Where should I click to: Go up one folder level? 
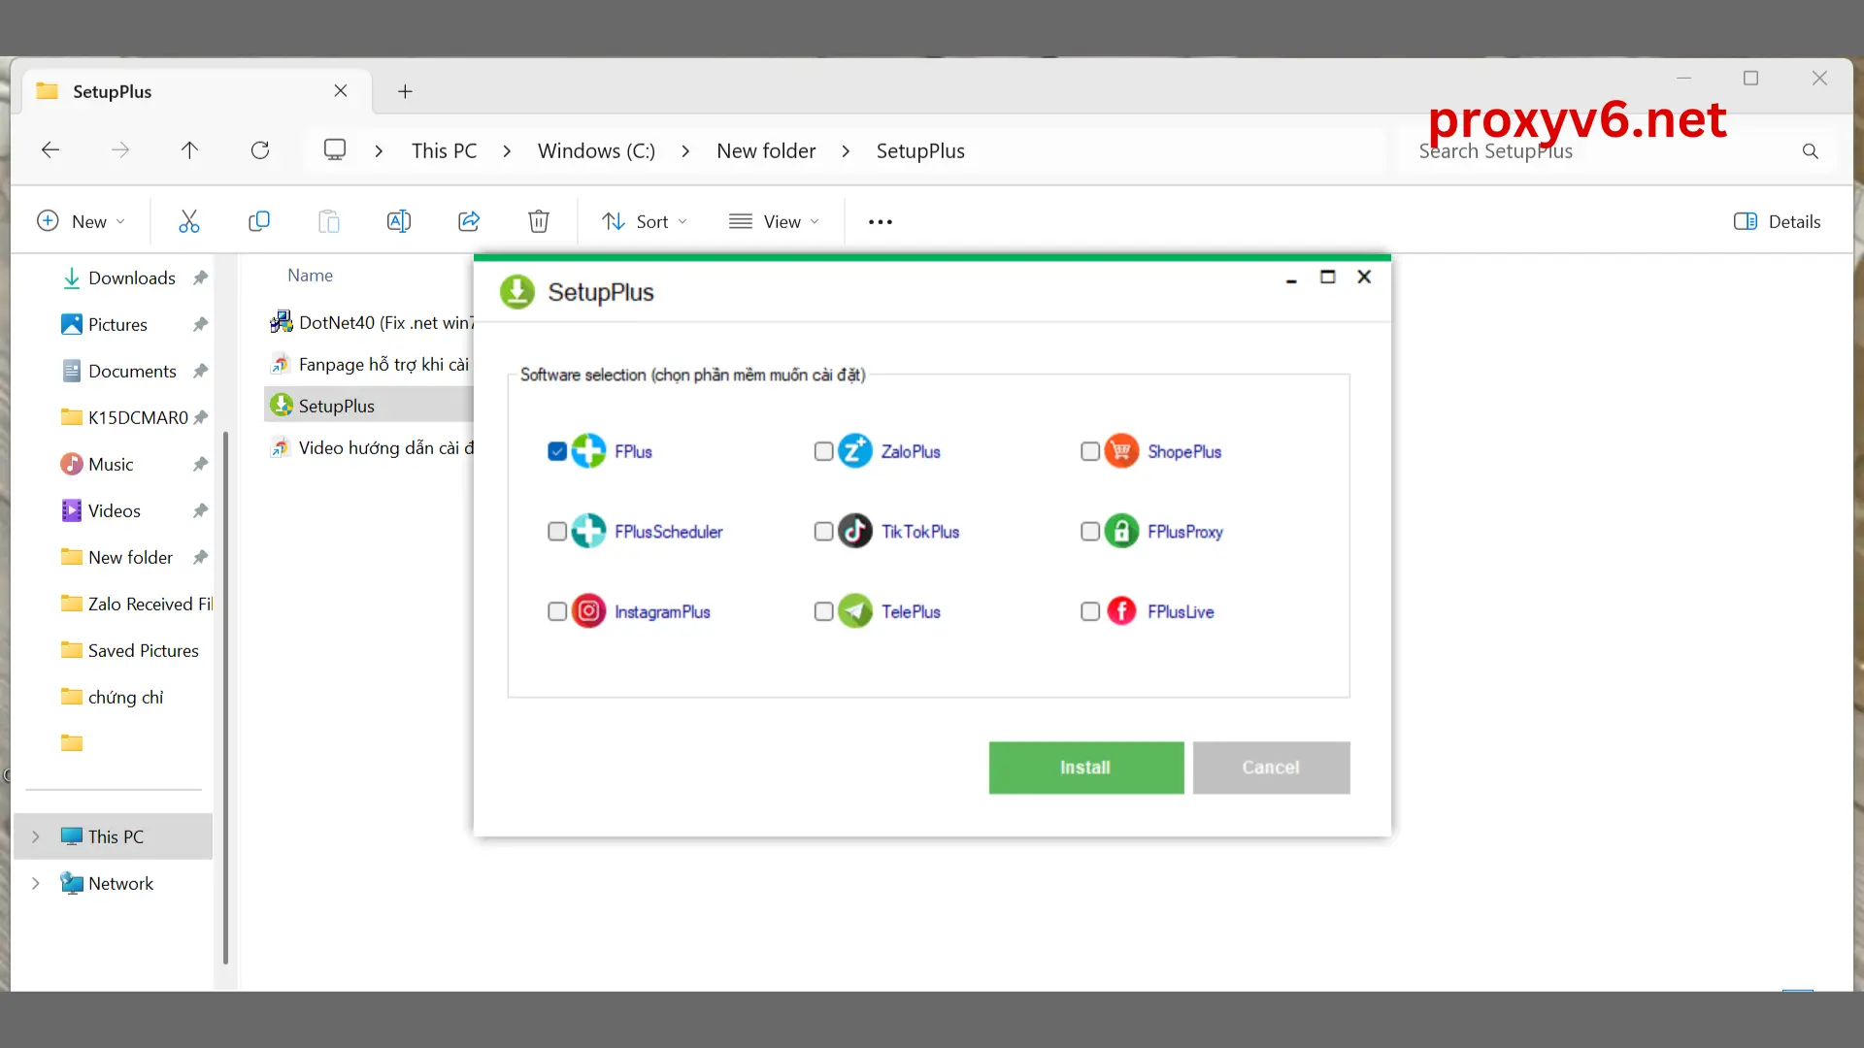(x=189, y=150)
